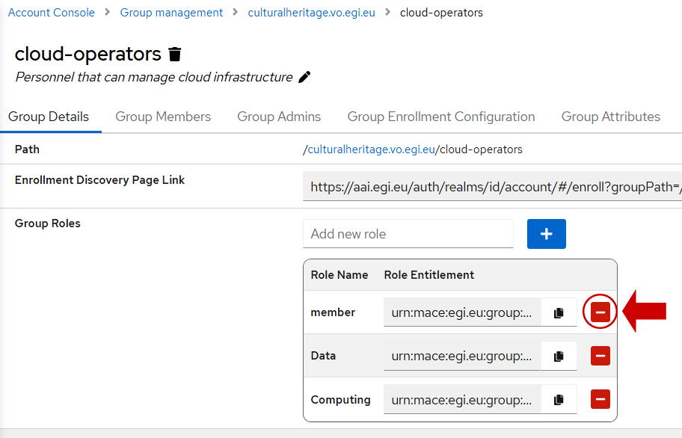The width and height of the screenshot is (682, 438).
Task: Copy the member role entitlement
Action: (x=559, y=312)
